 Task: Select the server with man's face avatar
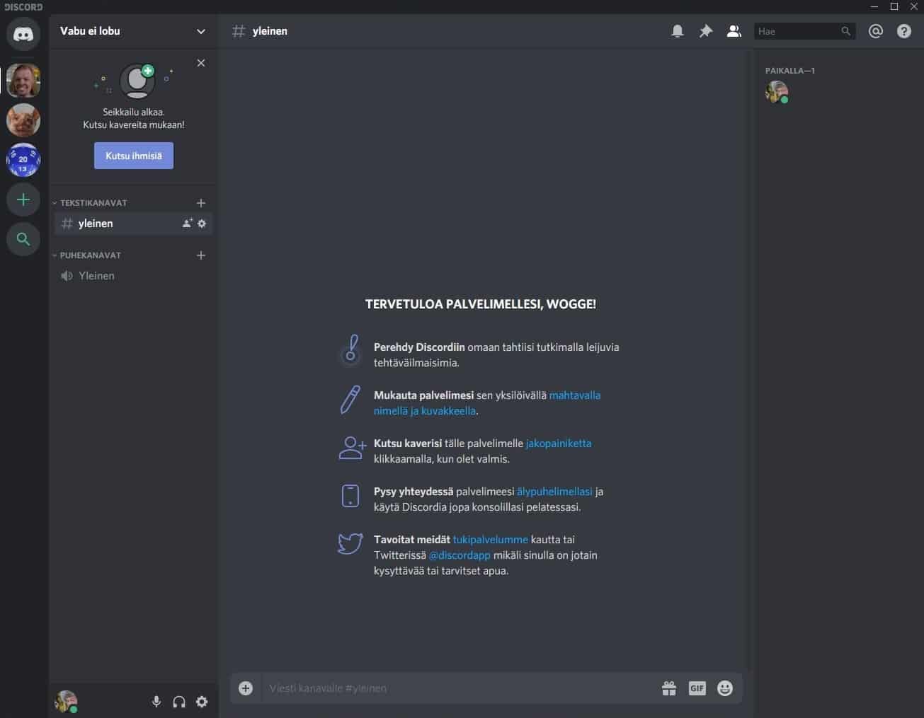pyautogui.click(x=23, y=81)
